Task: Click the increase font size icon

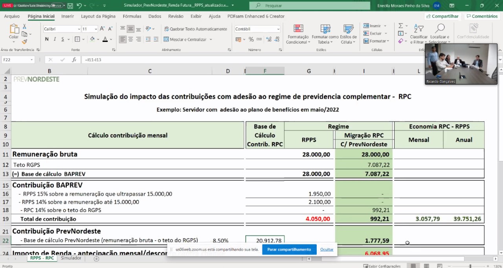Action: [102, 29]
